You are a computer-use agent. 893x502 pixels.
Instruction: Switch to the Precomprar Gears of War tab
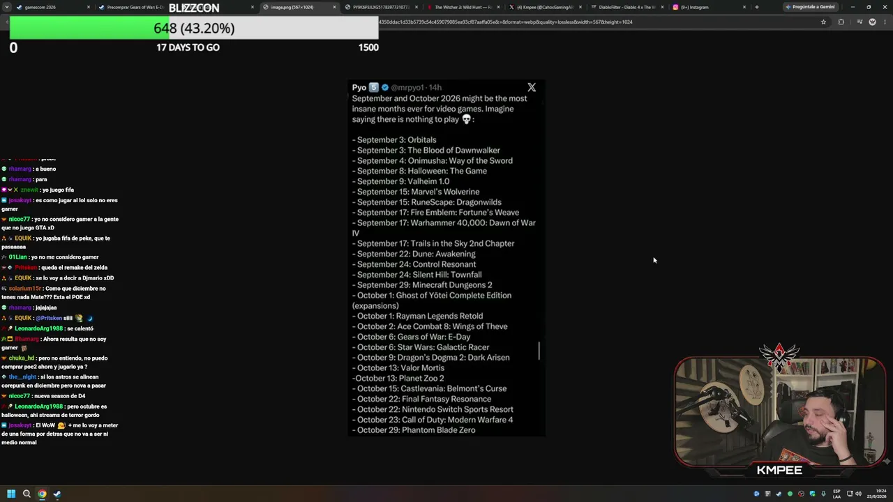point(136,7)
